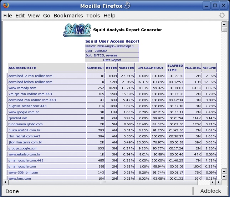Image resolution: width=230 pixels, height=197 pixels.
Task: Click the CONNECT column header
Action: (x=96, y=67)
